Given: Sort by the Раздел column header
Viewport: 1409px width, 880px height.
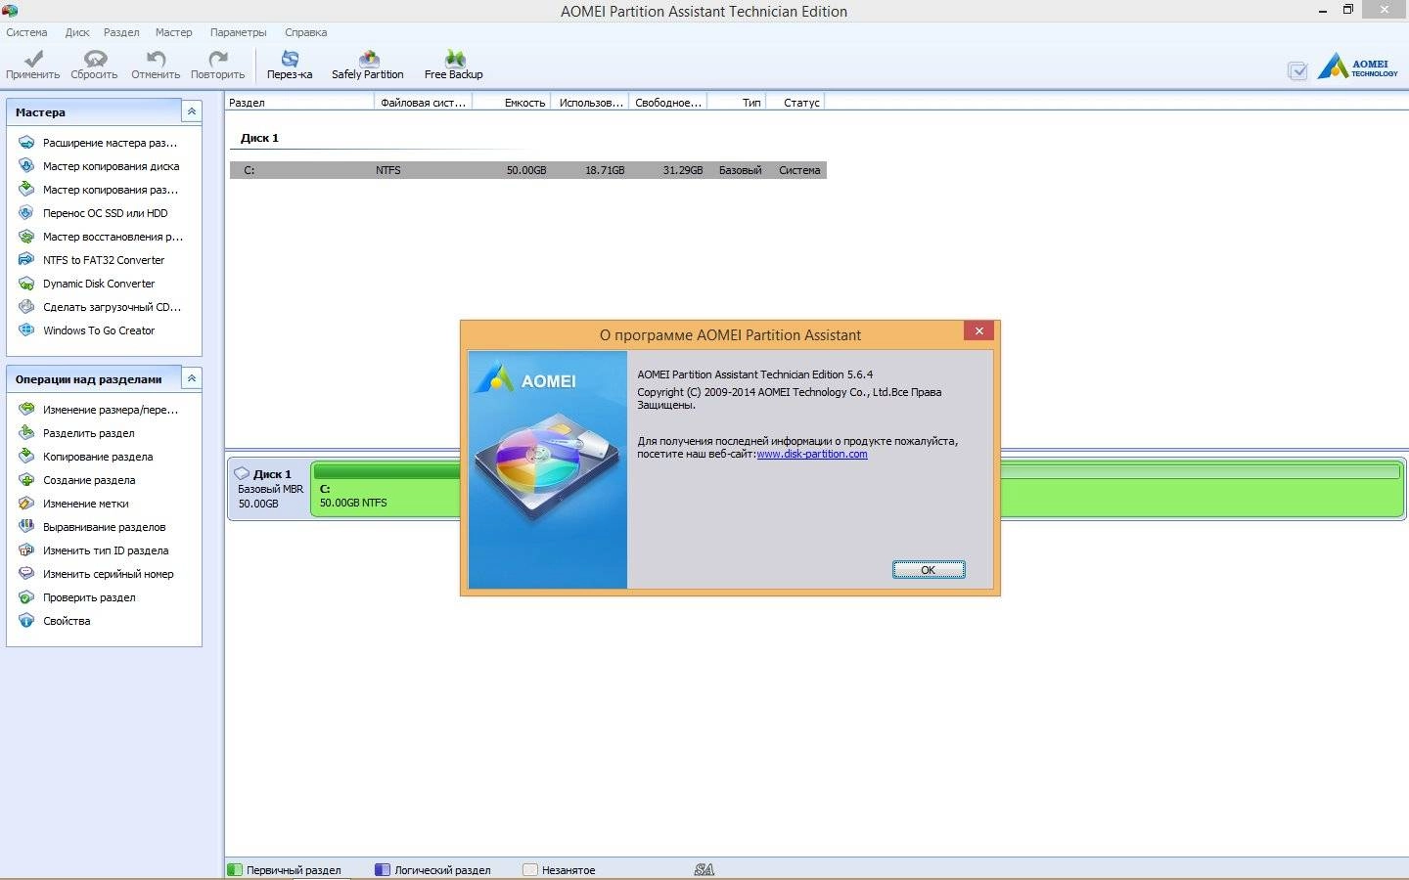Looking at the screenshot, I should click(x=299, y=102).
